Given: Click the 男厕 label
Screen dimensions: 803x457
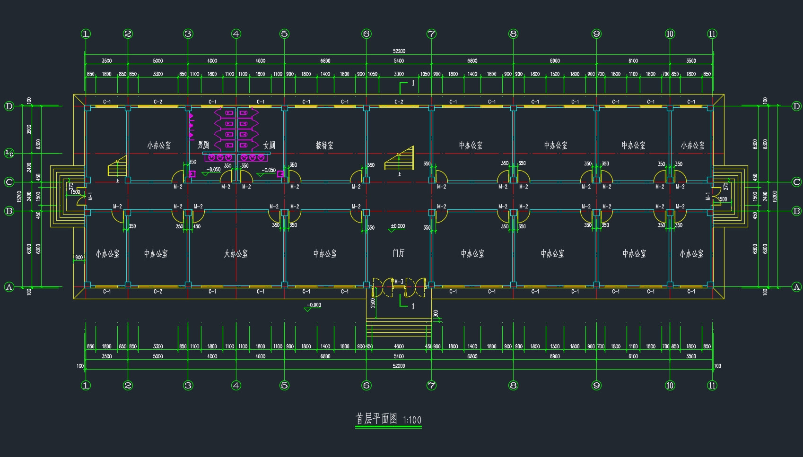Looking at the screenshot, I should click(203, 145).
